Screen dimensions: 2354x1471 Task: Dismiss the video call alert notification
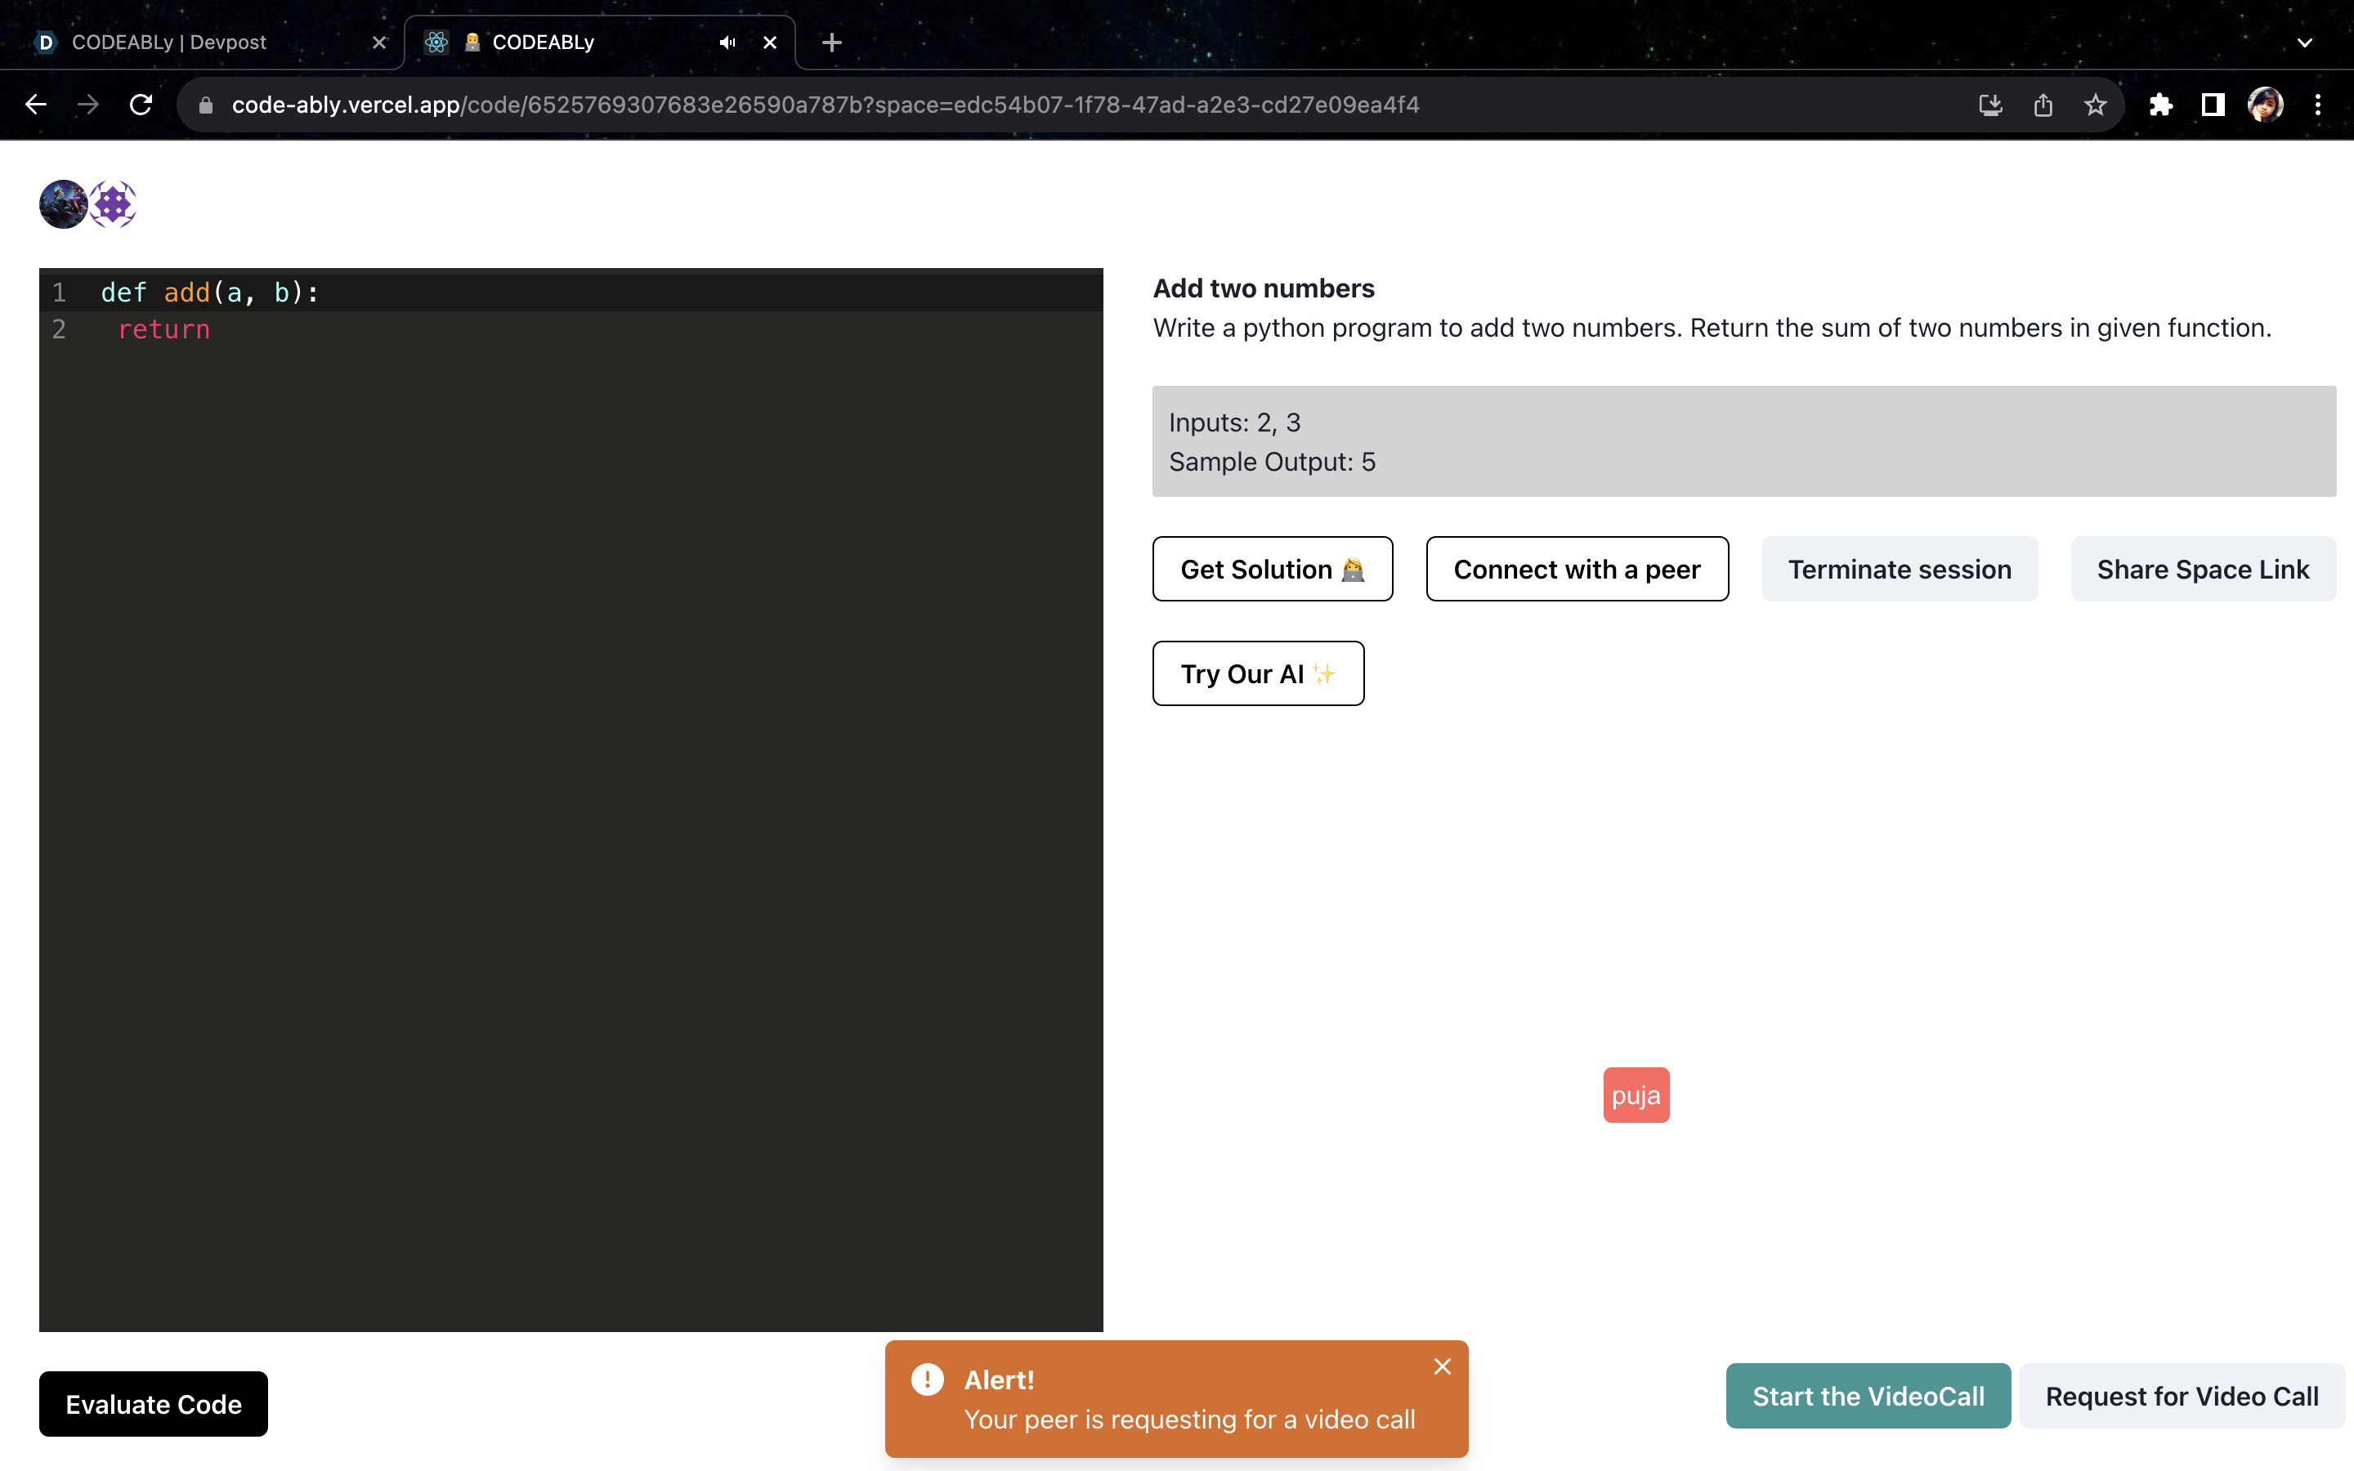[x=1442, y=1367]
